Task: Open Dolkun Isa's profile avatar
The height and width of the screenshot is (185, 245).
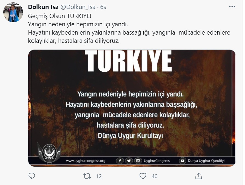Action: click(13, 12)
